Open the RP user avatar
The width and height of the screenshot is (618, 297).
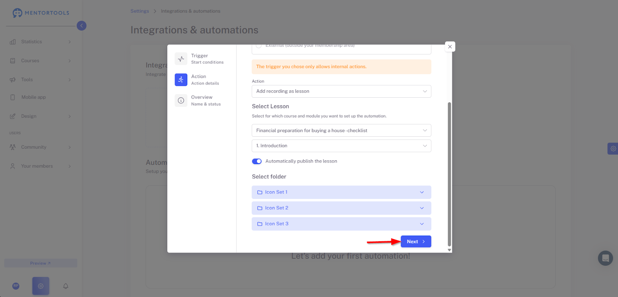16,286
